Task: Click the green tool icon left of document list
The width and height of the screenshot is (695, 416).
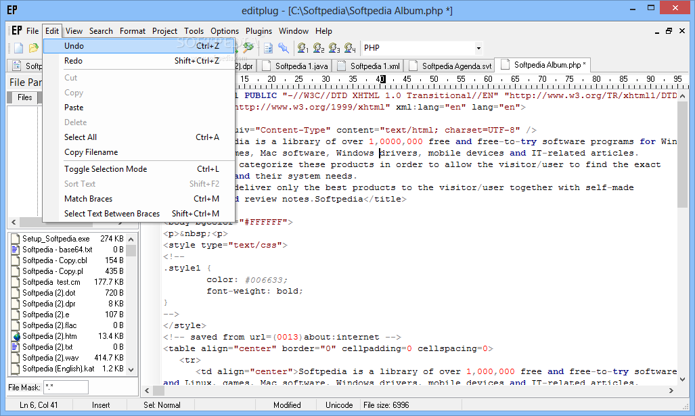Action: tap(248, 47)
